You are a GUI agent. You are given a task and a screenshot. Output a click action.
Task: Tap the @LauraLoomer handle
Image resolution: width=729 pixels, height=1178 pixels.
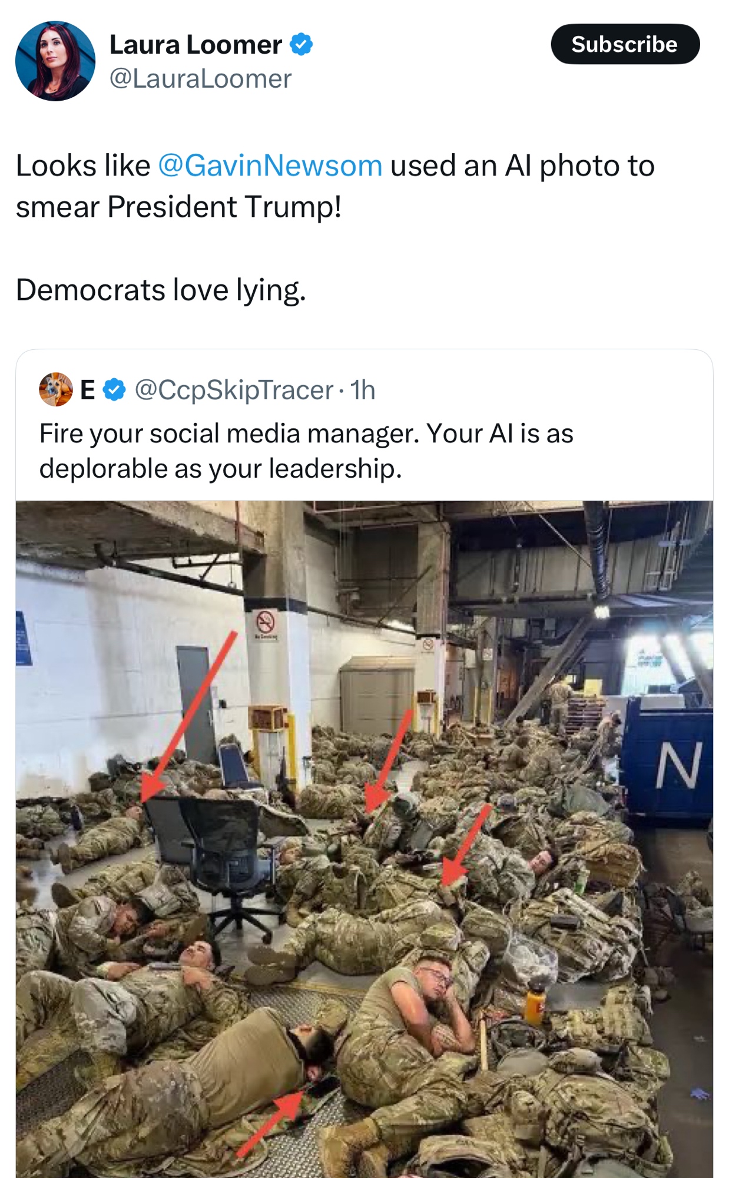pyautogui.click(x=200, y=79)
